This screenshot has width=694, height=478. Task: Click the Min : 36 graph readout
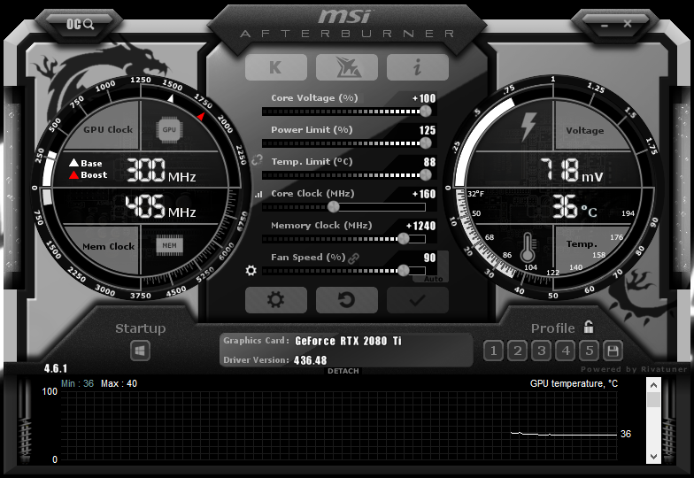pyautogui.click(x=78, y=383)
